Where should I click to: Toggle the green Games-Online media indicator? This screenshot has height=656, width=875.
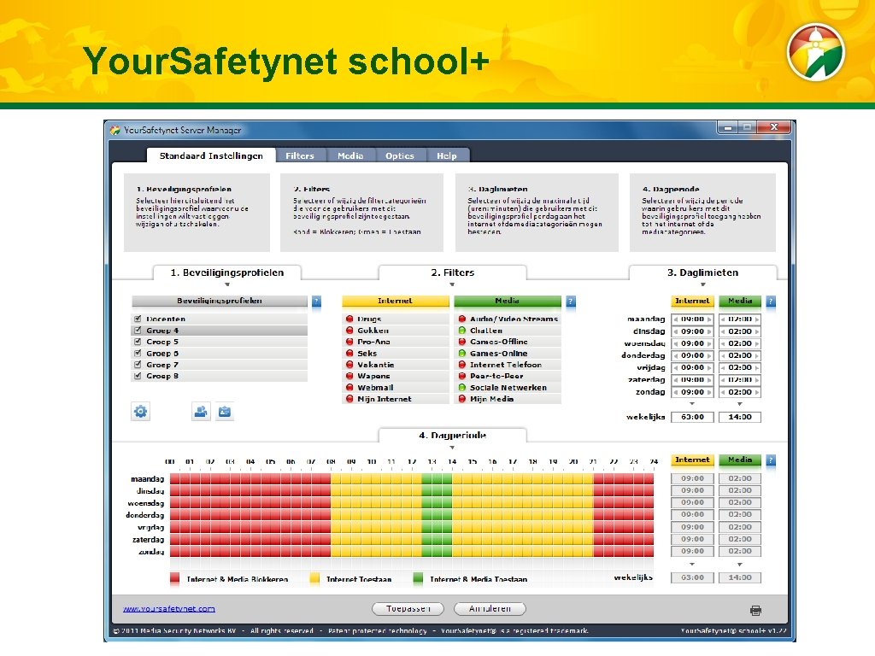point(462,353)
